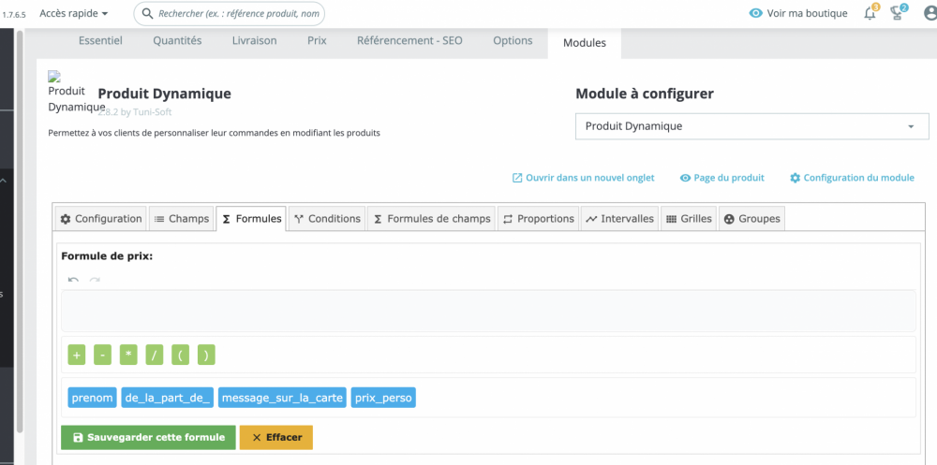Insert an opening parenthesis
This screenshot has height=465, width=937.
pyautogui.click(x=180, y=355)
